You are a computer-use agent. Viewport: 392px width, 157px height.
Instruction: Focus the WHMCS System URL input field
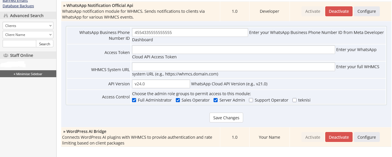tap(234, 67)
